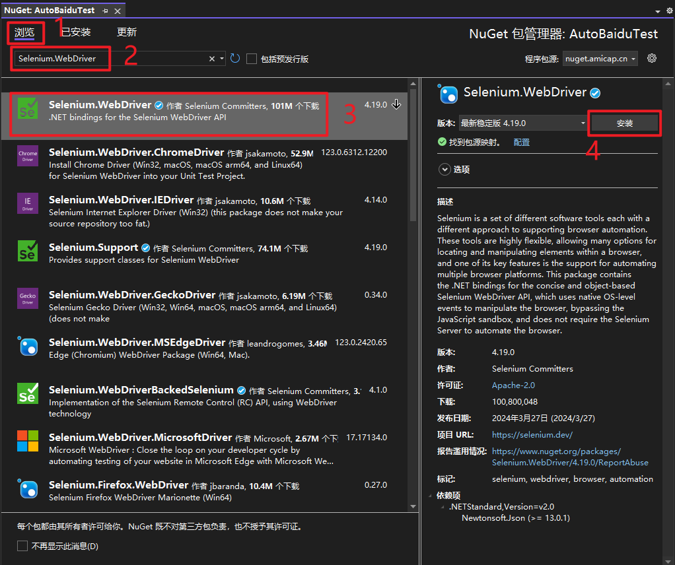Switch to the 更新 tab
This screenshot has height=565, width=675.
(127, 32)
